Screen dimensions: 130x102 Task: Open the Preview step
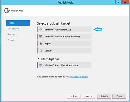(11, 40)
